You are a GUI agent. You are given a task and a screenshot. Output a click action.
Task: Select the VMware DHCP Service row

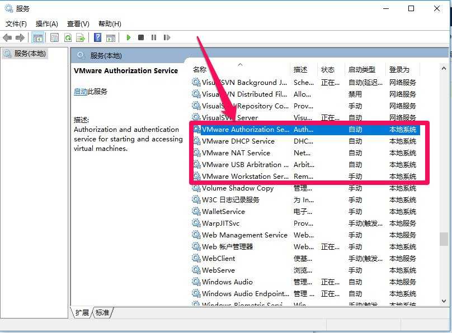click(305, 141)
